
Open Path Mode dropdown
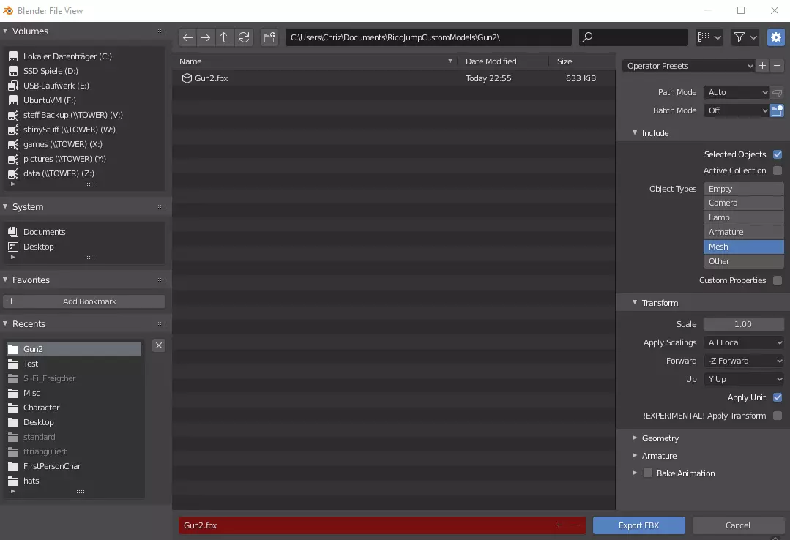tap(737, 92)
